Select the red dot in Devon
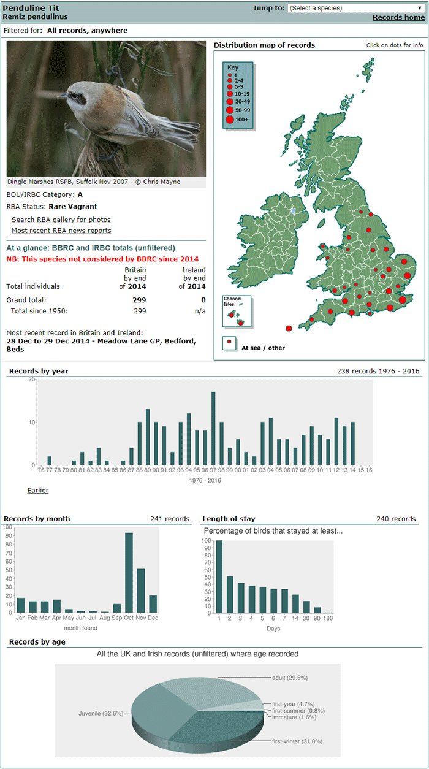 (x=330, y=312)
